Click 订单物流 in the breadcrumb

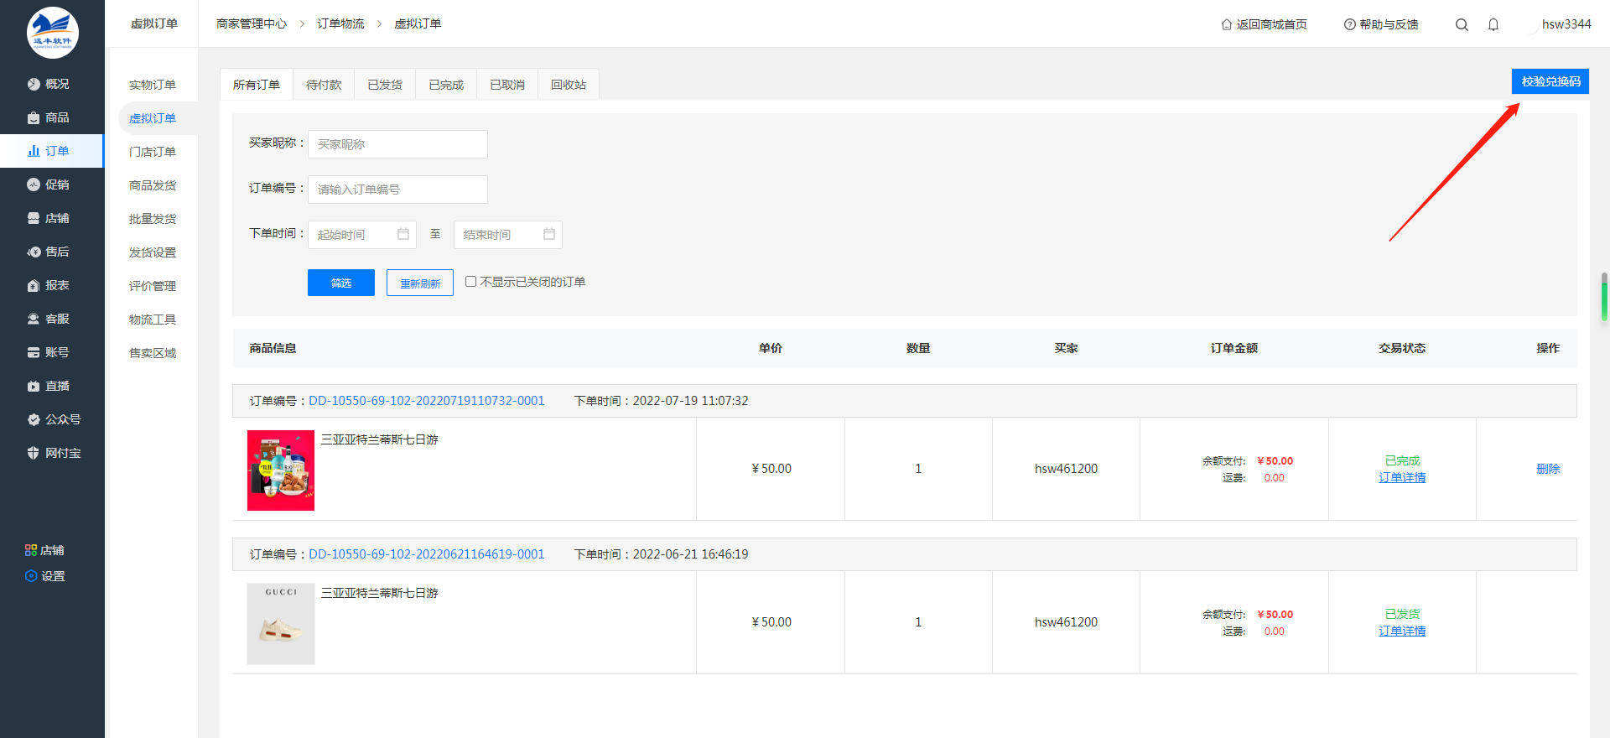tap(340, 23)
